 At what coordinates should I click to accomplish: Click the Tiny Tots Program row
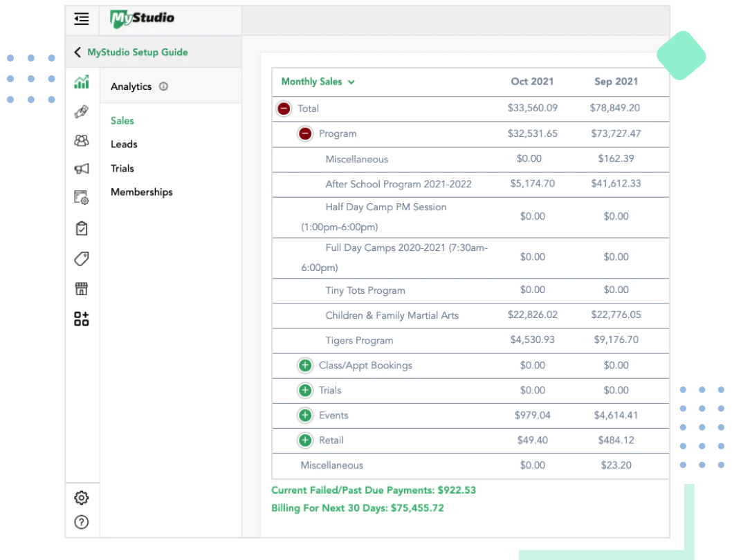point(470,291)
